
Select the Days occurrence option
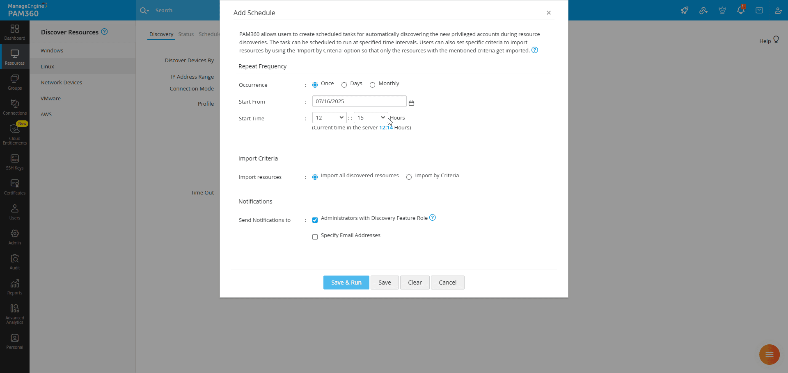344,85
